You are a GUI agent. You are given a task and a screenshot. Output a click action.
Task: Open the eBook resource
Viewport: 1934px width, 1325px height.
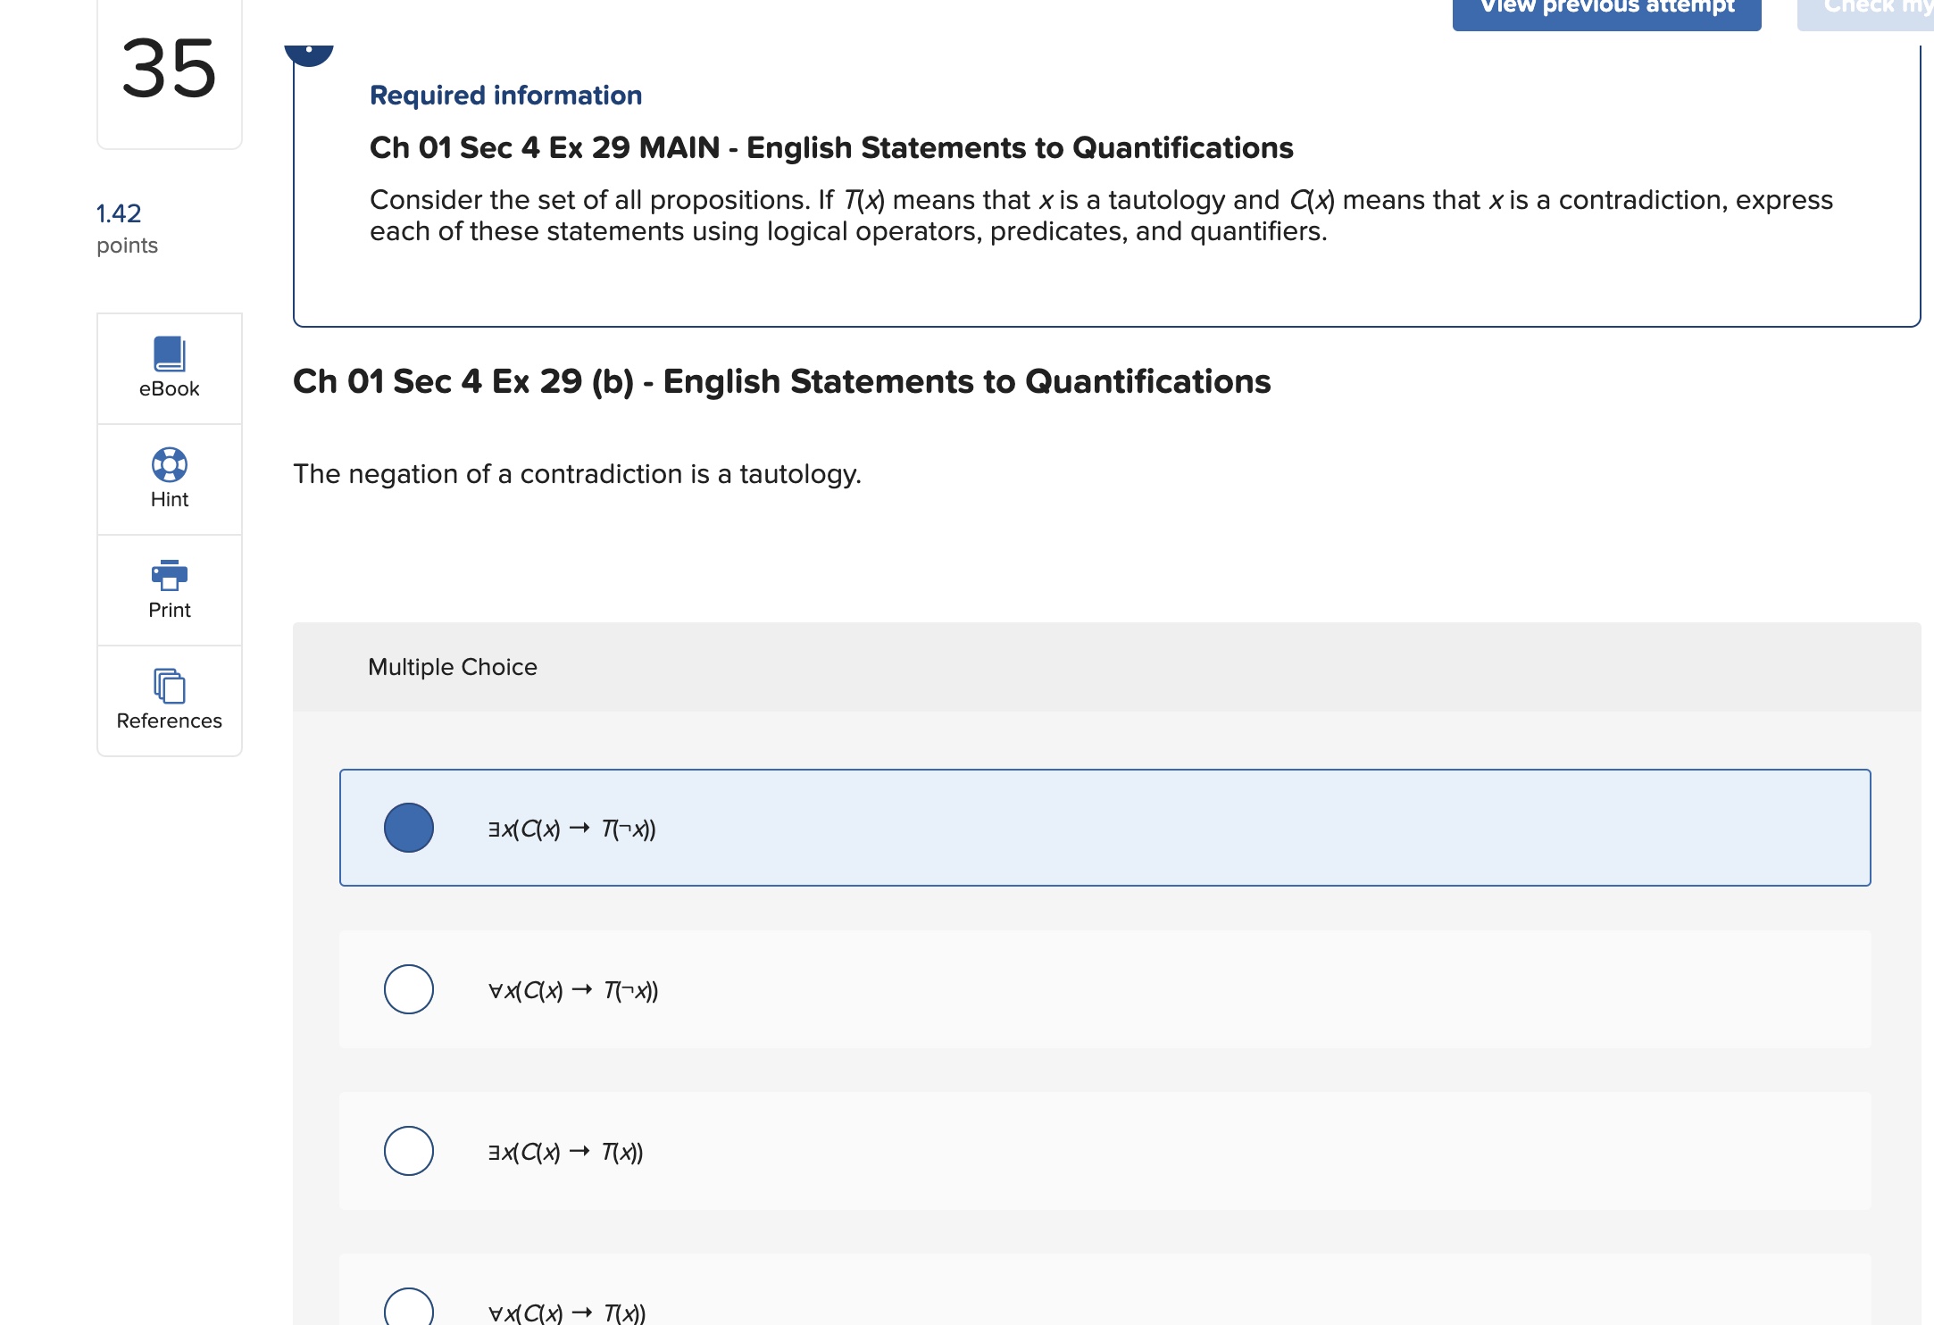[169, 368]
